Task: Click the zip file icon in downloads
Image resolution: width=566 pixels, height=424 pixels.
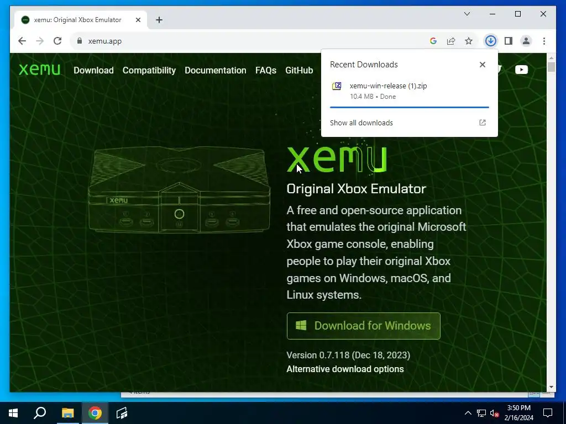Action: pos(337,87)
